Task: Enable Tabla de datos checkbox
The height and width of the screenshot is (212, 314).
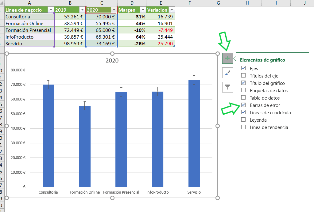Action: coord(243,98)
